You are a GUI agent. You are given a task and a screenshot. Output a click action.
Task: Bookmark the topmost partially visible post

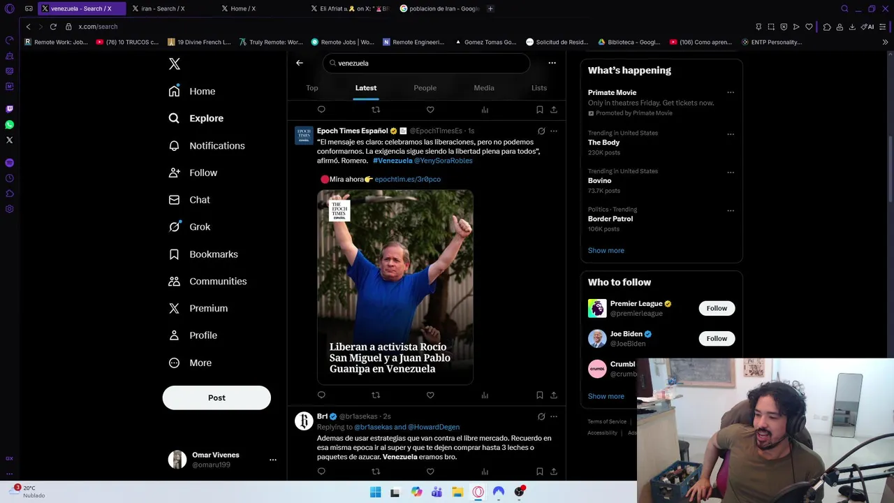539,110
